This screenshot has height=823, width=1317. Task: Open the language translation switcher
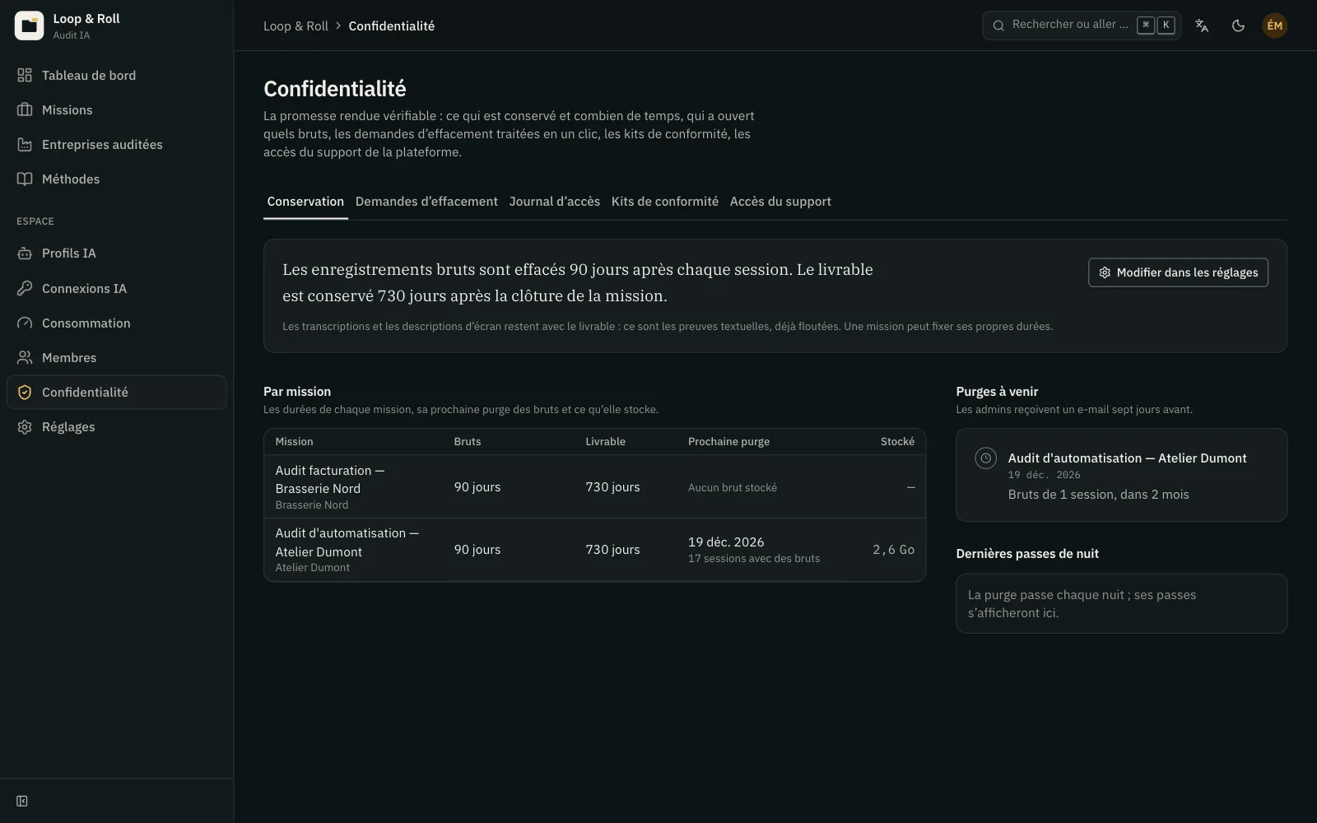1202,26
